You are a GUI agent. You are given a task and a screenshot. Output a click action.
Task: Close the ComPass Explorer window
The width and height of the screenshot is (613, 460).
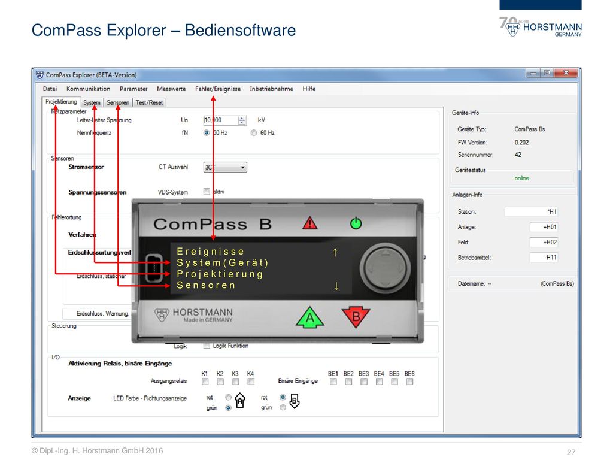pyautogui.click(x=566, y=72)
